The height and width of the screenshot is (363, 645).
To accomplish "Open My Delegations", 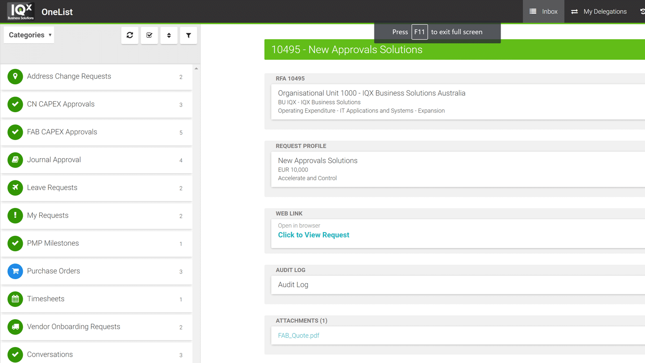I will 599,11.
